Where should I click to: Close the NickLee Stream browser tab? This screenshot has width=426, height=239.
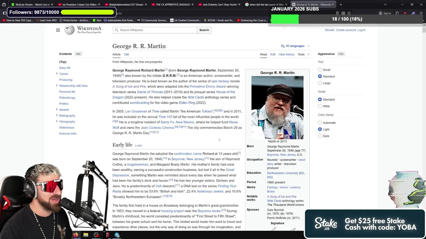[52, 5]
